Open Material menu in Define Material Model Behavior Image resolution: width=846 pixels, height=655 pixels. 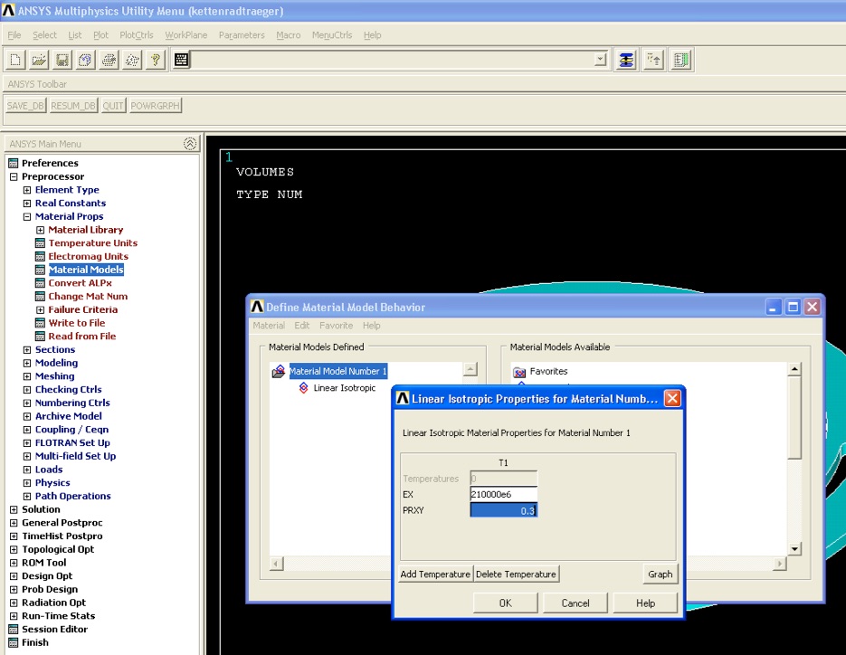(269, 326)
